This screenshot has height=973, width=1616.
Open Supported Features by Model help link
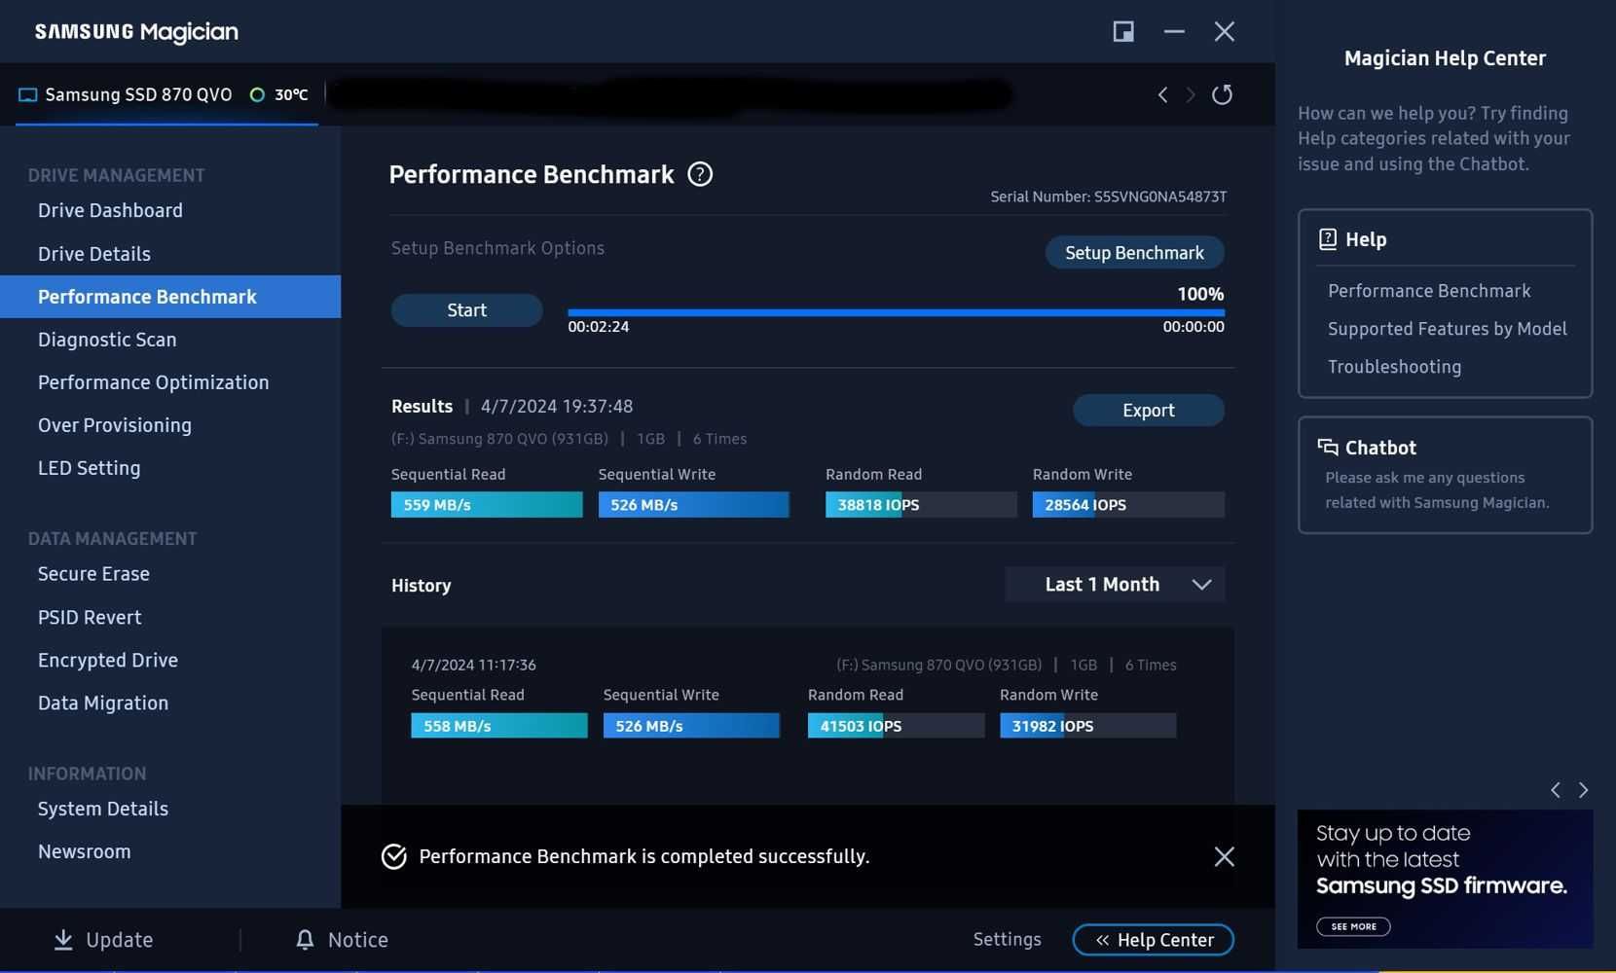1448,329
